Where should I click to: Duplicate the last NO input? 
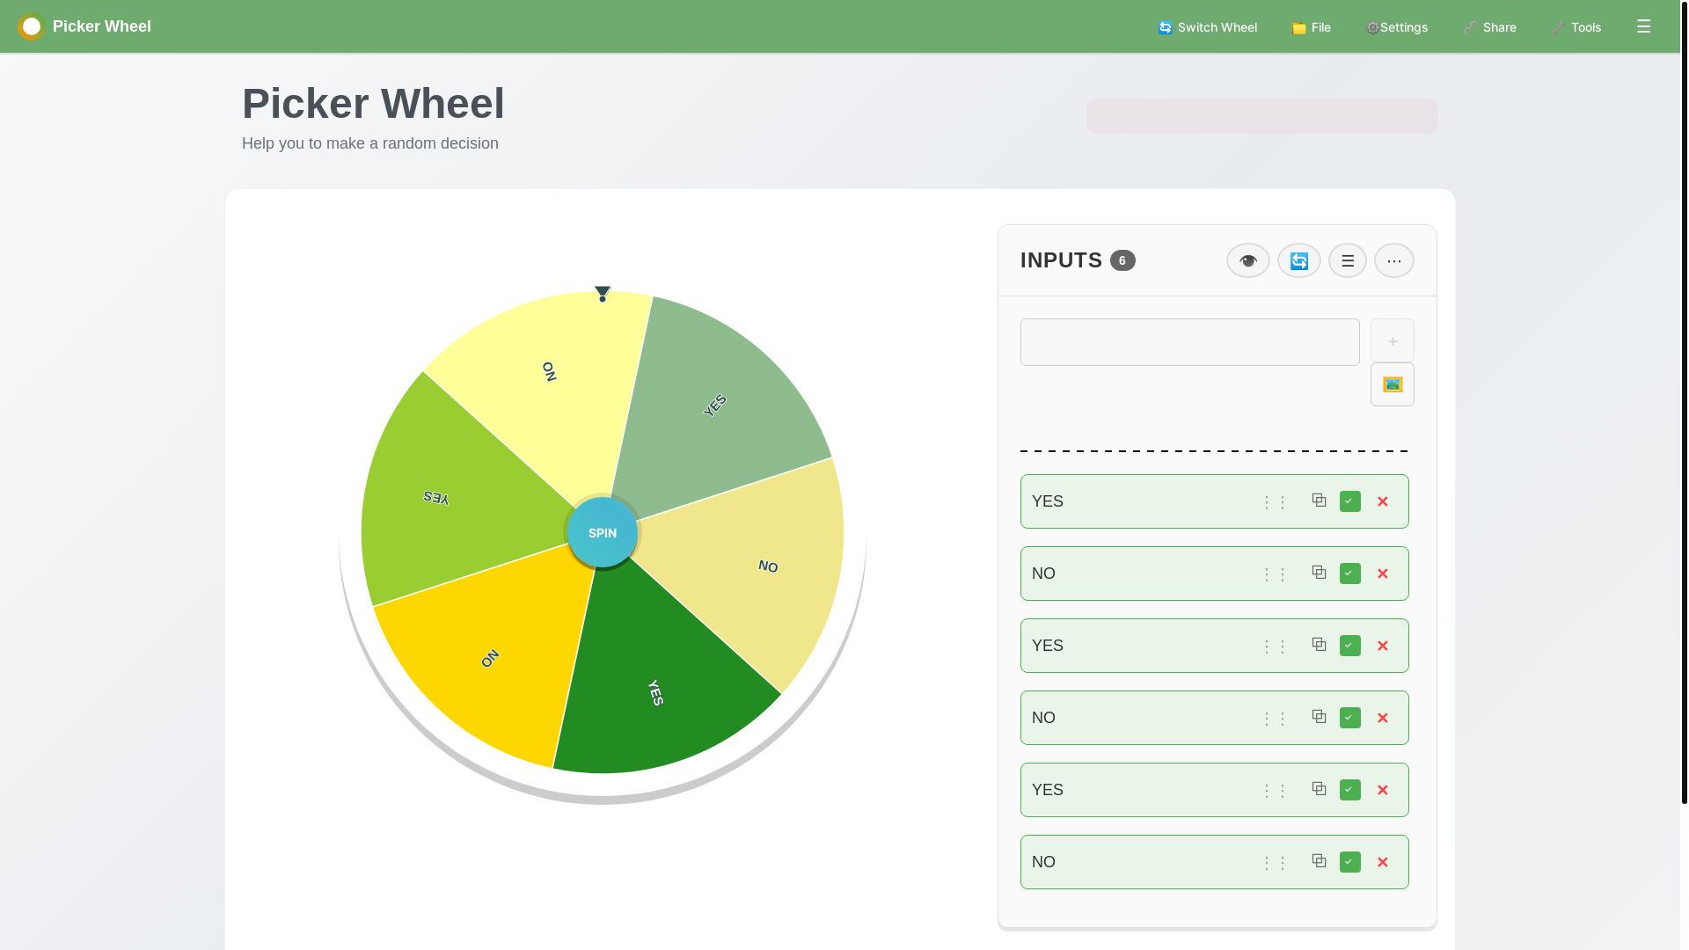(1319, 860)
